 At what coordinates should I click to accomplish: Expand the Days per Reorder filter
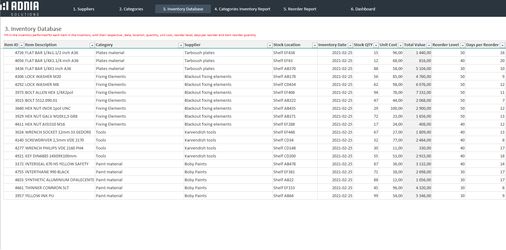[502, 45]
